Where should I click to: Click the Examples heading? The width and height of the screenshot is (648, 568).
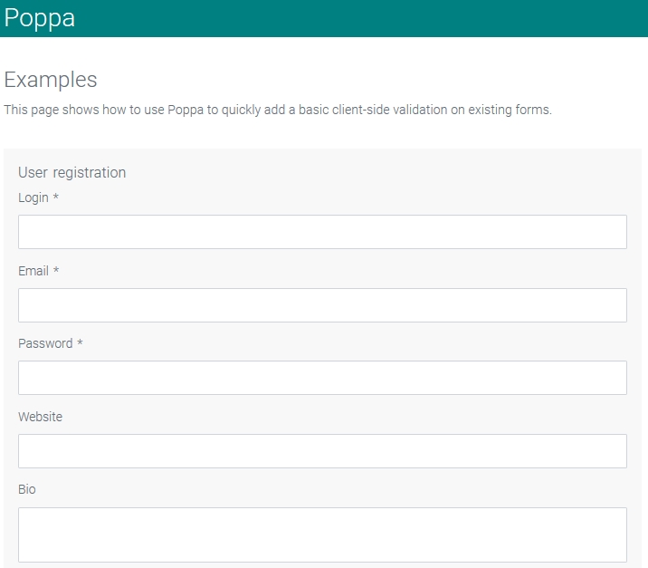(x=51, y=80)
